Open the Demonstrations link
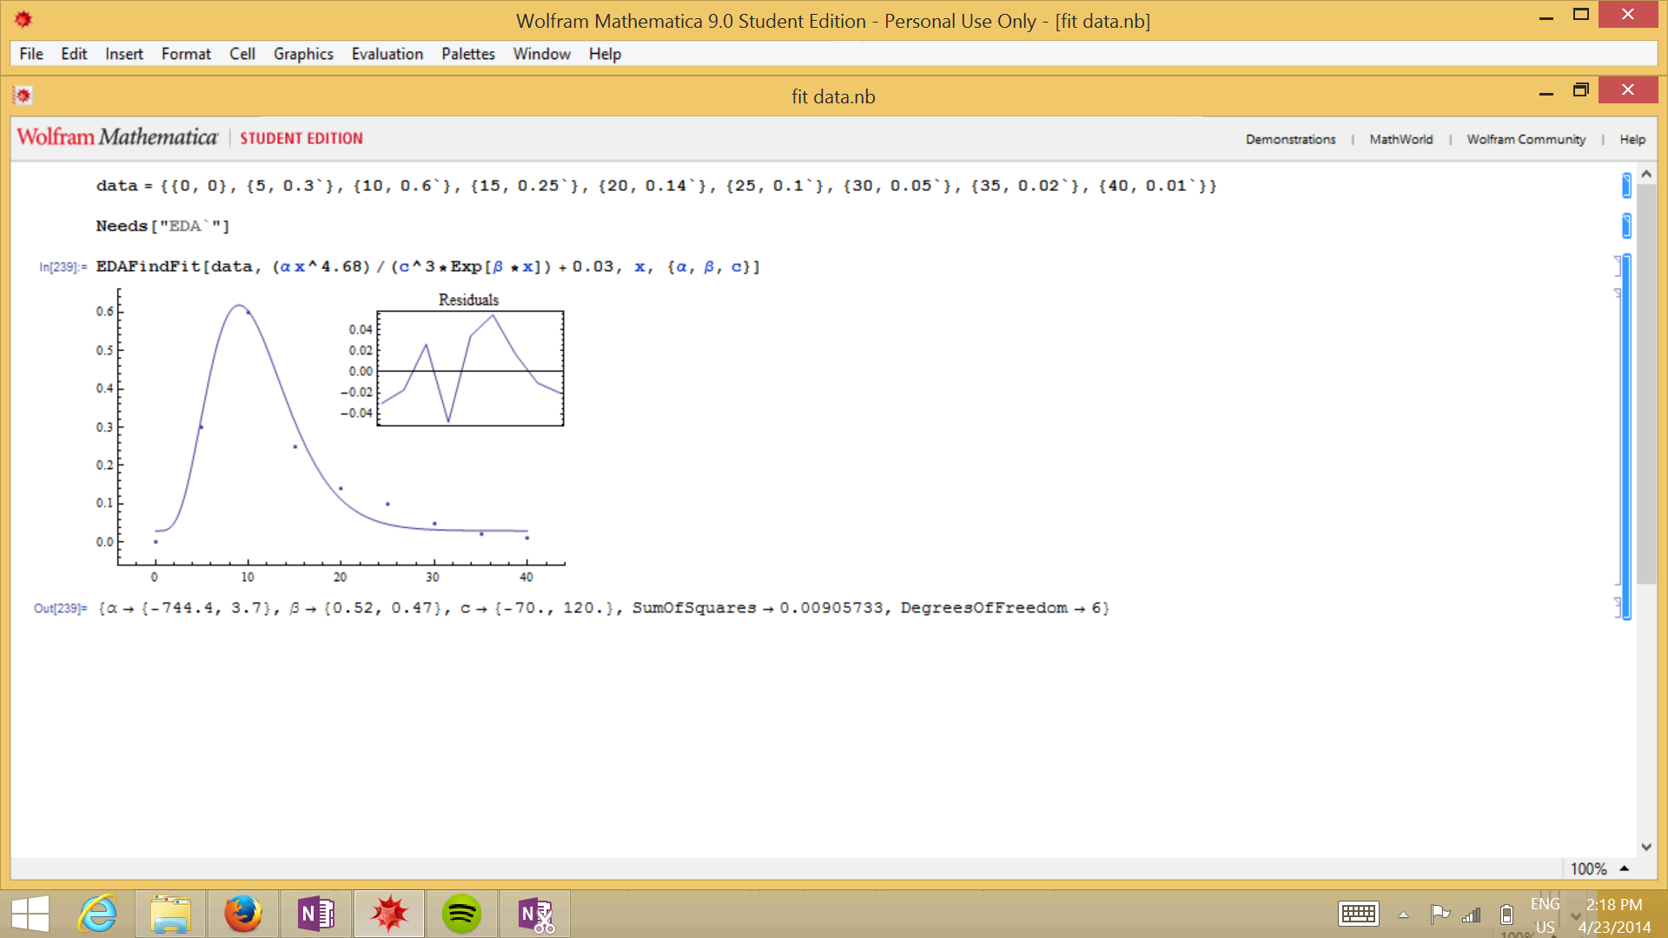Screen dimensions: 1668x938 click(x=1290, y=139)
